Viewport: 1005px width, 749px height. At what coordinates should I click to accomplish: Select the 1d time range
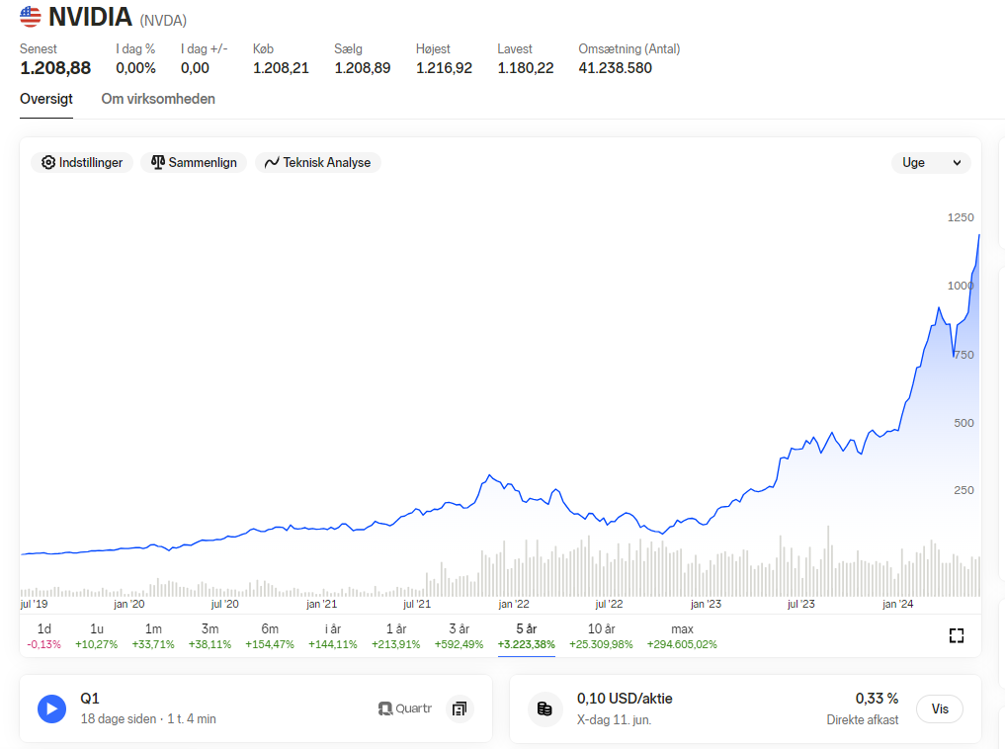click(x=44, y=635)
